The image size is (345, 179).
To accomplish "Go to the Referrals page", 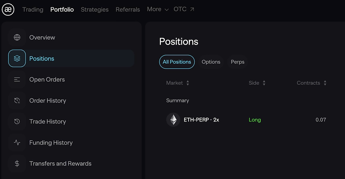I will 128,9.
